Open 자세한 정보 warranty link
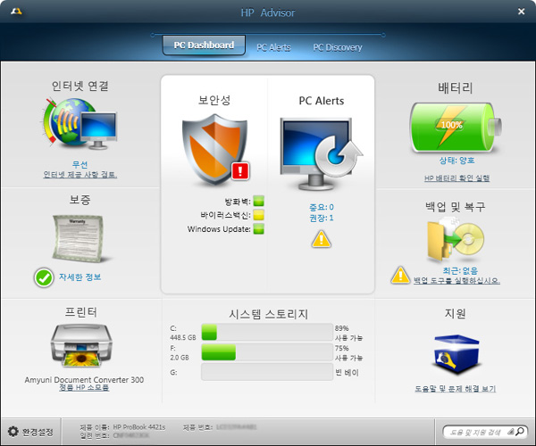Viewport: 536px width, 446px height. (x=80, y=277)
